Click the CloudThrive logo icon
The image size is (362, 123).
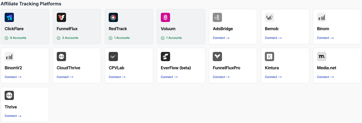[61, 57]
